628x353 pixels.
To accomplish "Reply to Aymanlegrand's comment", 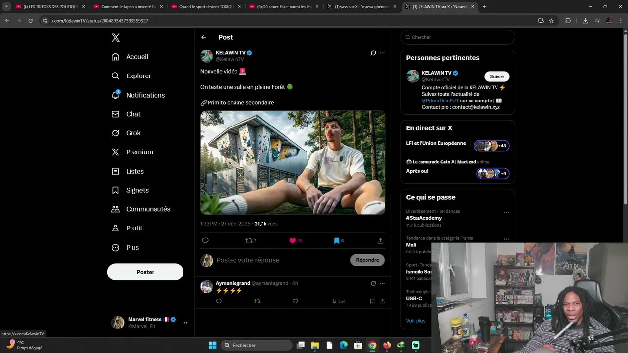I will [x=219, y=301].
